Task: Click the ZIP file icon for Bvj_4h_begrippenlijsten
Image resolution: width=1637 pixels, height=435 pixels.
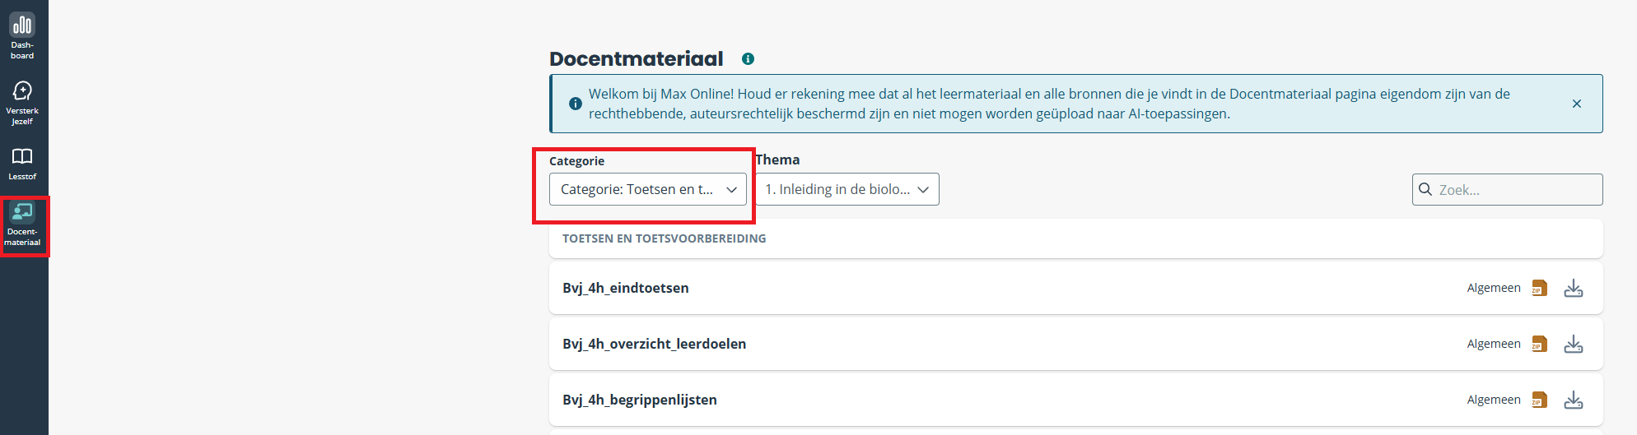Action: point(1539,400)
